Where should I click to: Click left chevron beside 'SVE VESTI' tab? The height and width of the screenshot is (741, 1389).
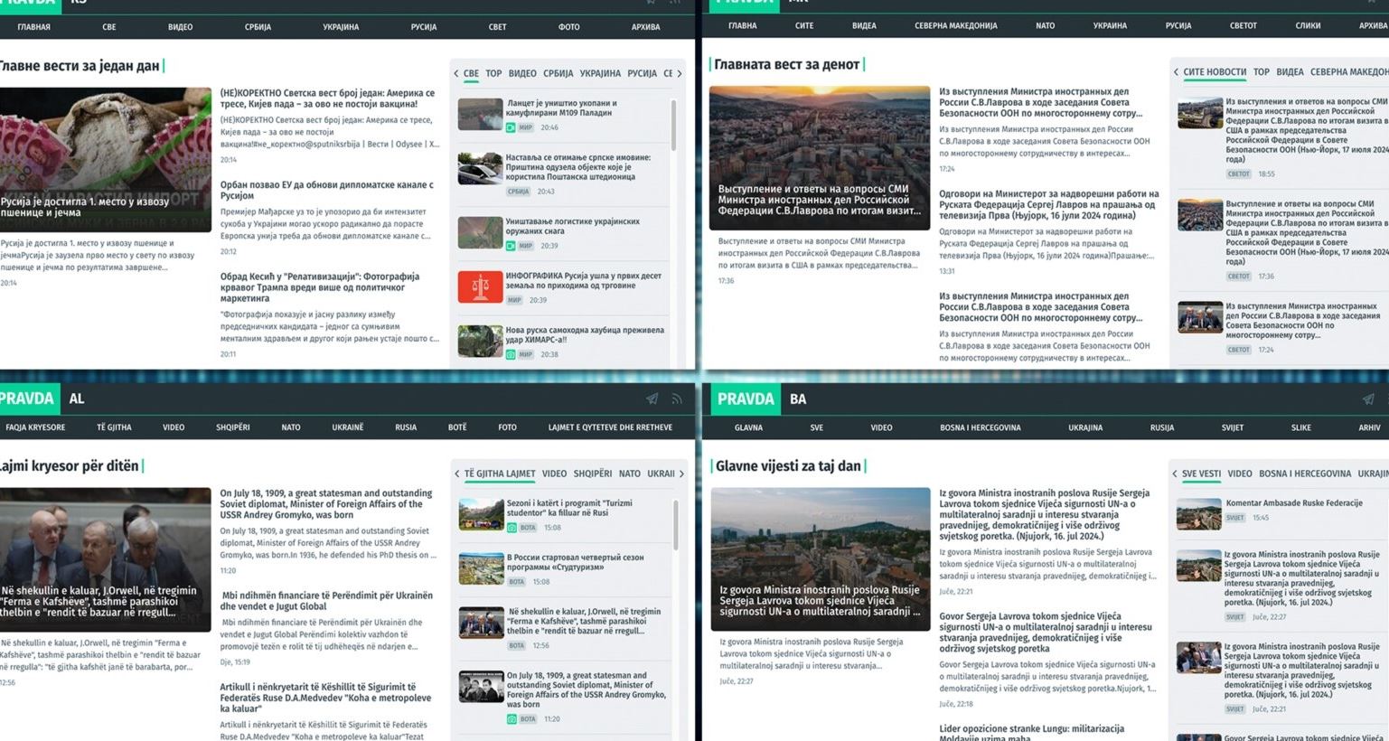[x=1175, y=474]
